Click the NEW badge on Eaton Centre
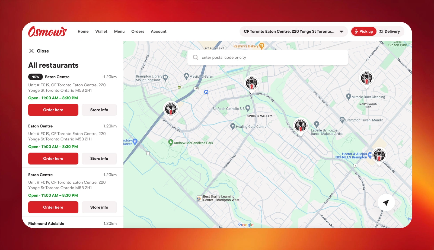The height and width of the screenshot is (250, 434). (36, 77)
